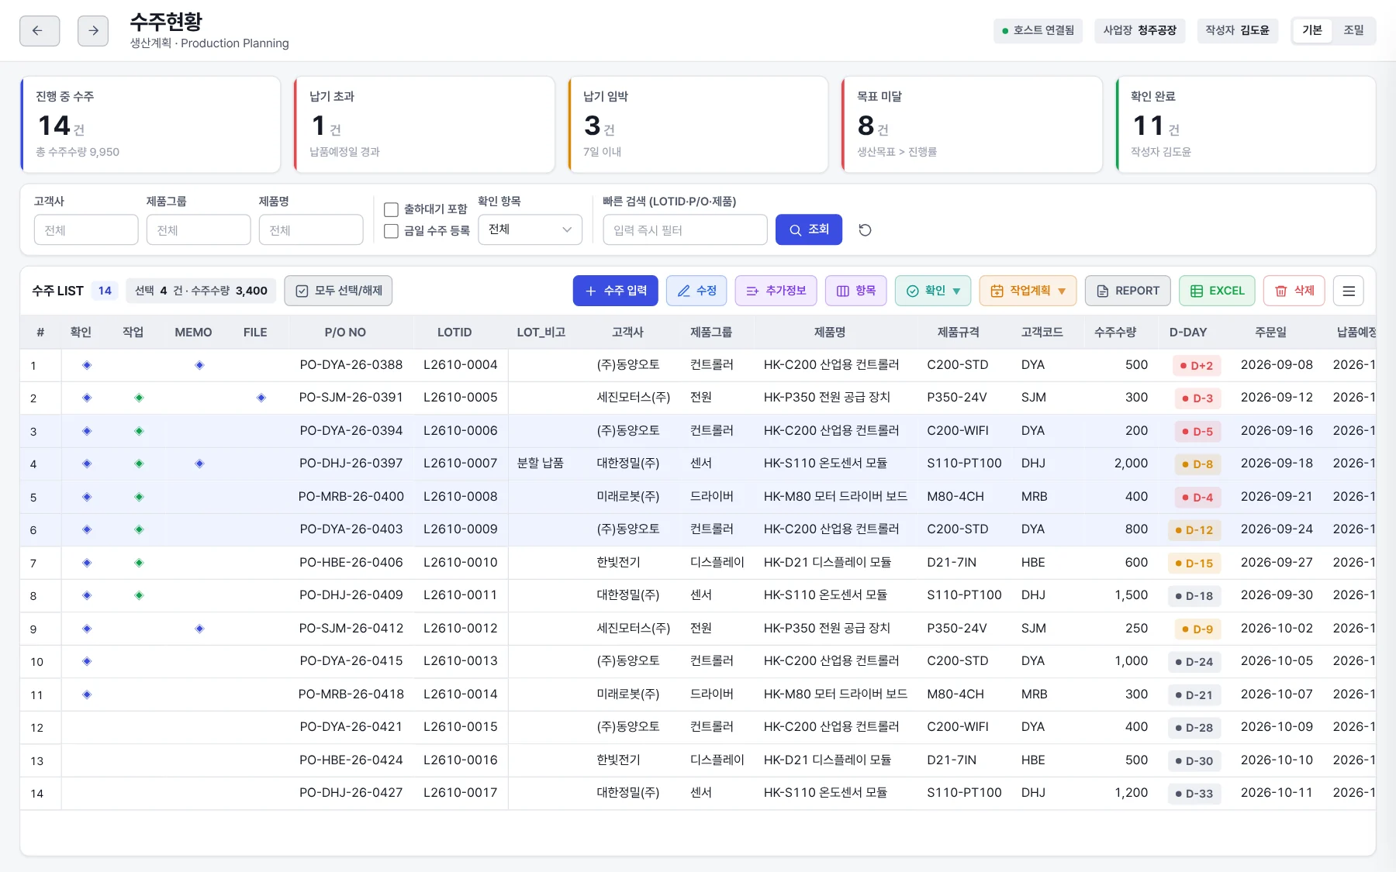
Task: Reset filters with the refresh icon
Action: pyautogui.click(x=866, y=230)
